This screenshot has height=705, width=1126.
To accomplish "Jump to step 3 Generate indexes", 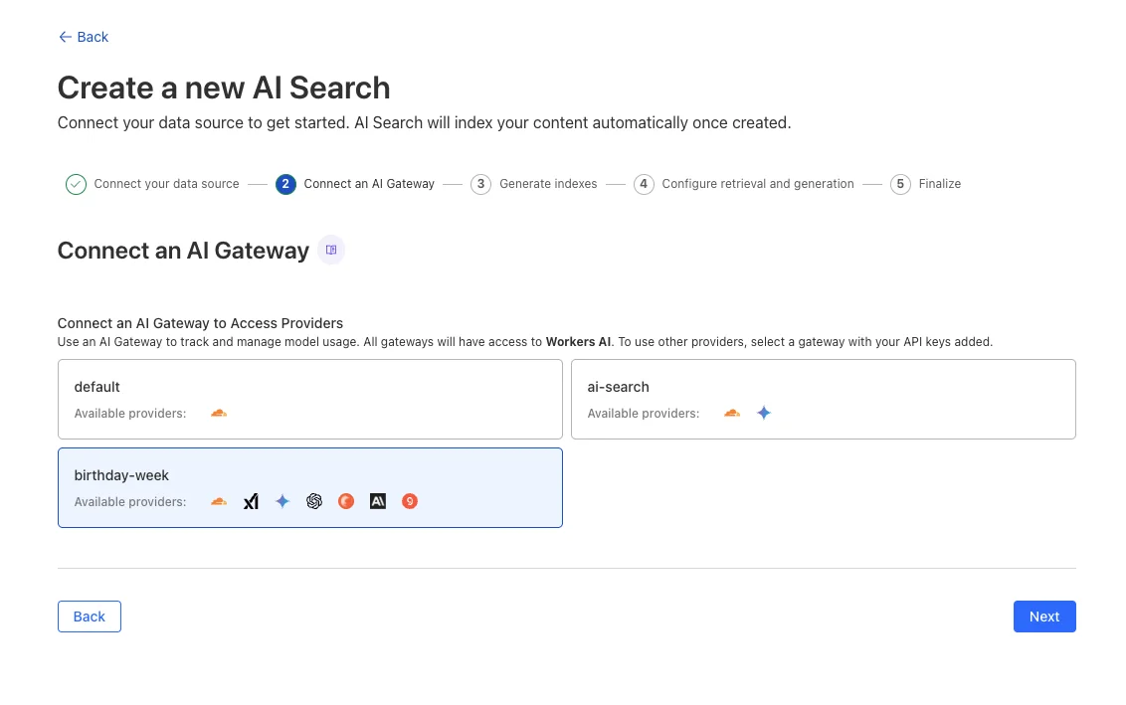I will (x=533, y=185).
